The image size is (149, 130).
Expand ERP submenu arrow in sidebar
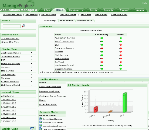coord(31,60)
